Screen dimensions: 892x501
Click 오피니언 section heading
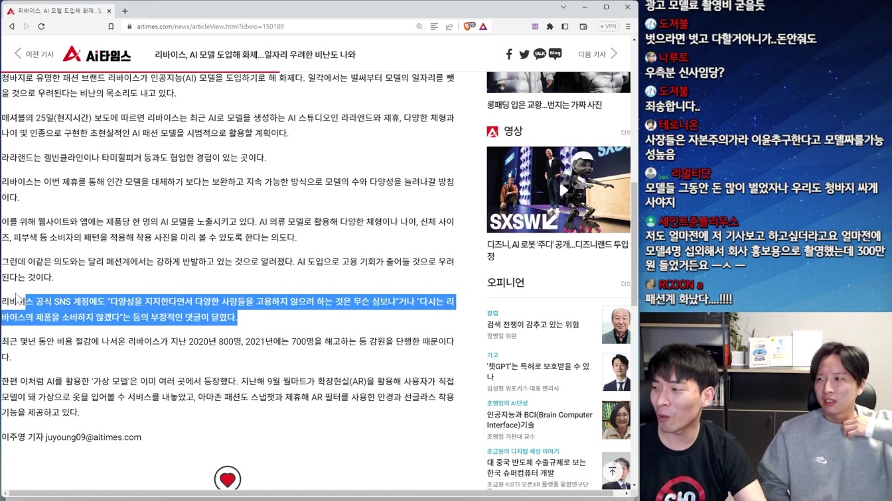pyautogui.click(x=506, y=282)
